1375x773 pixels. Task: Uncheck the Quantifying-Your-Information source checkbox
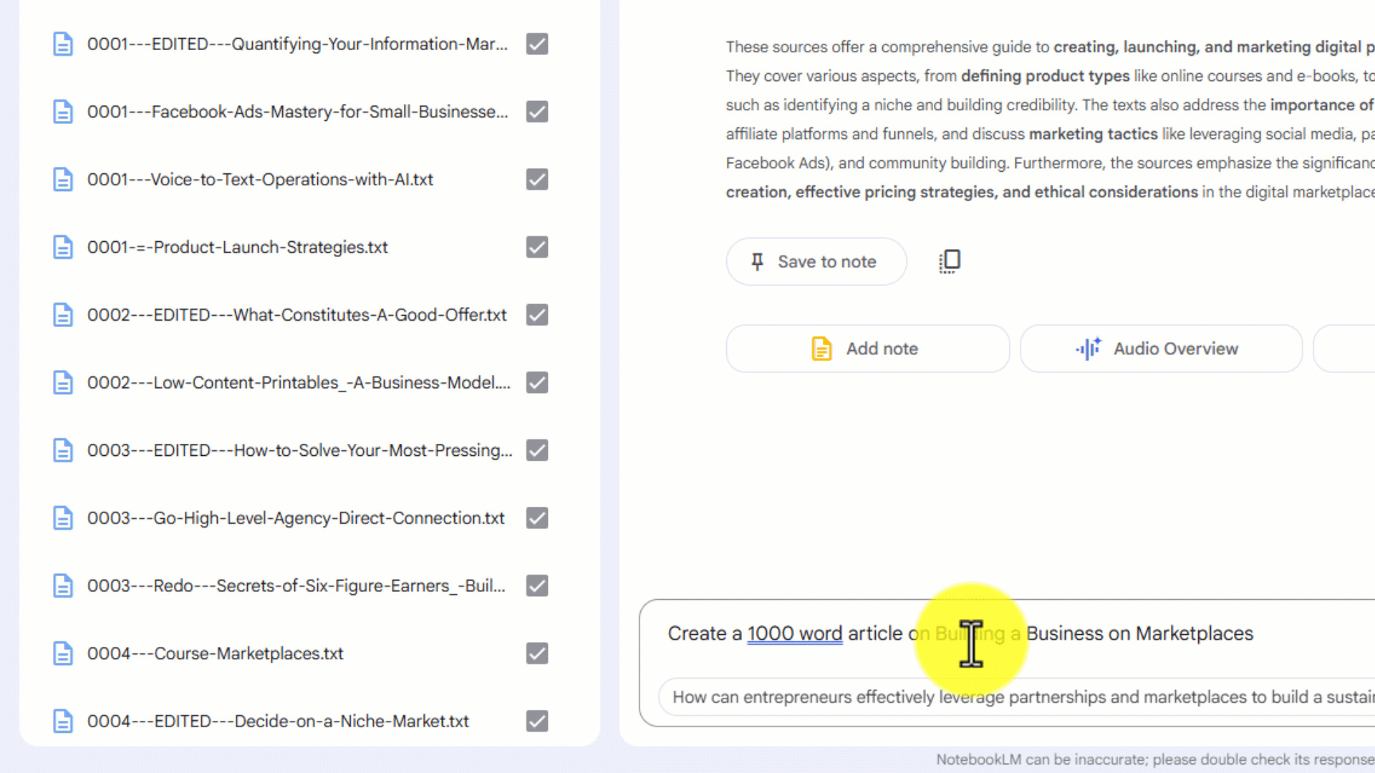pyautogui.click(x=537, y=44)
